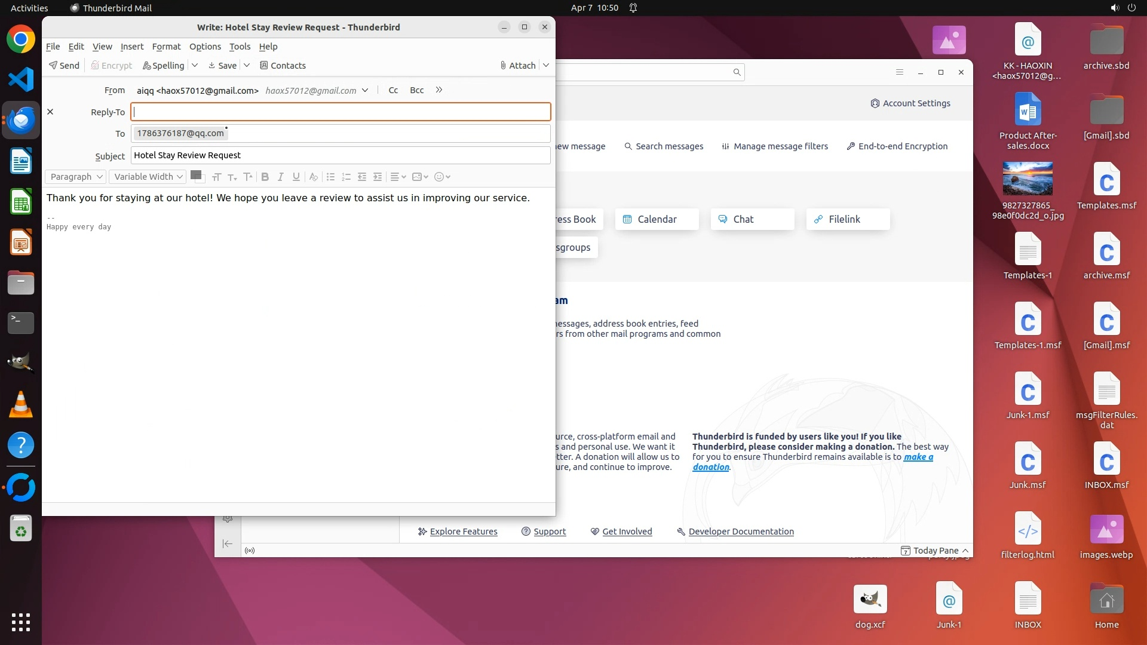Viewport: 1147px width, 645px height.
Task: Click the Attach paperclip button
Action: [x=518, y=65]
